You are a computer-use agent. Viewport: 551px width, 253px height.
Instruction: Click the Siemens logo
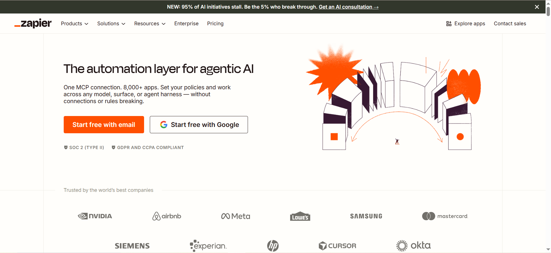coord(132,246)
